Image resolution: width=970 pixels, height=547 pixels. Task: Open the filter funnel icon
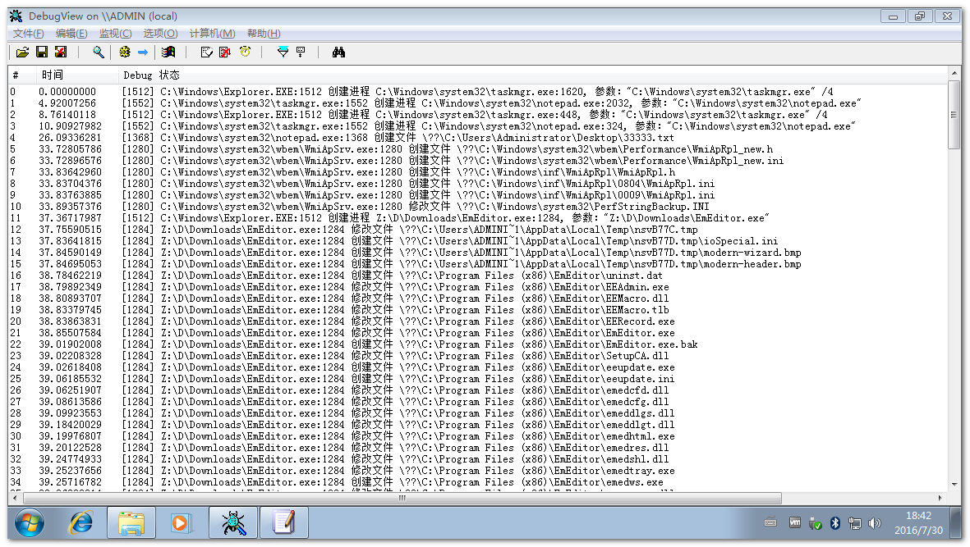tap(283, 52)
